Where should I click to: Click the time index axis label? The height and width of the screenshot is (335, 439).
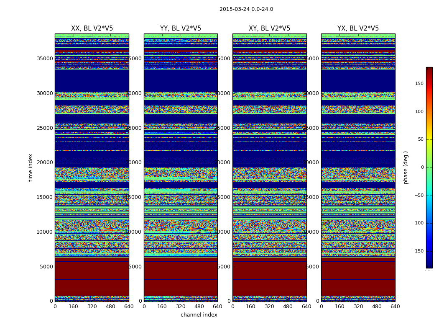coord(31,167)
